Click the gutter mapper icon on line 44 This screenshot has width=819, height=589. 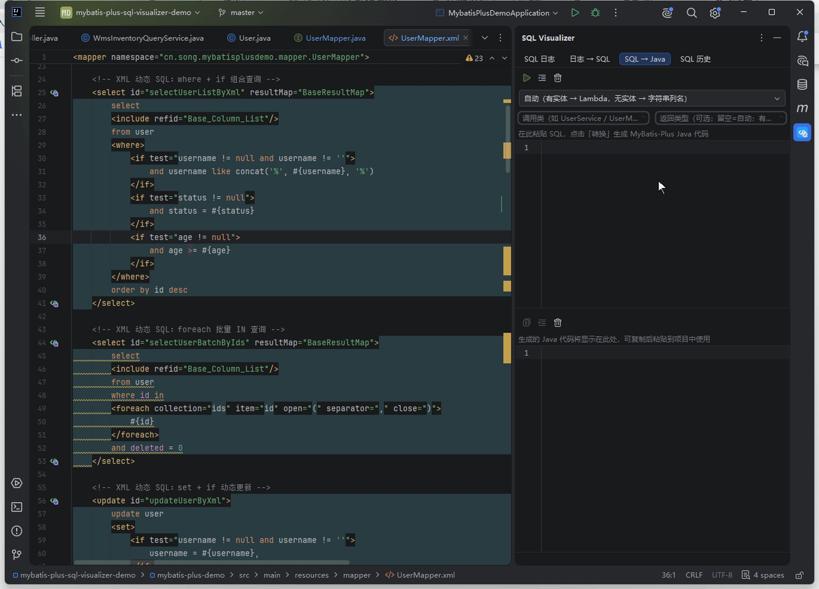[54, 343]
